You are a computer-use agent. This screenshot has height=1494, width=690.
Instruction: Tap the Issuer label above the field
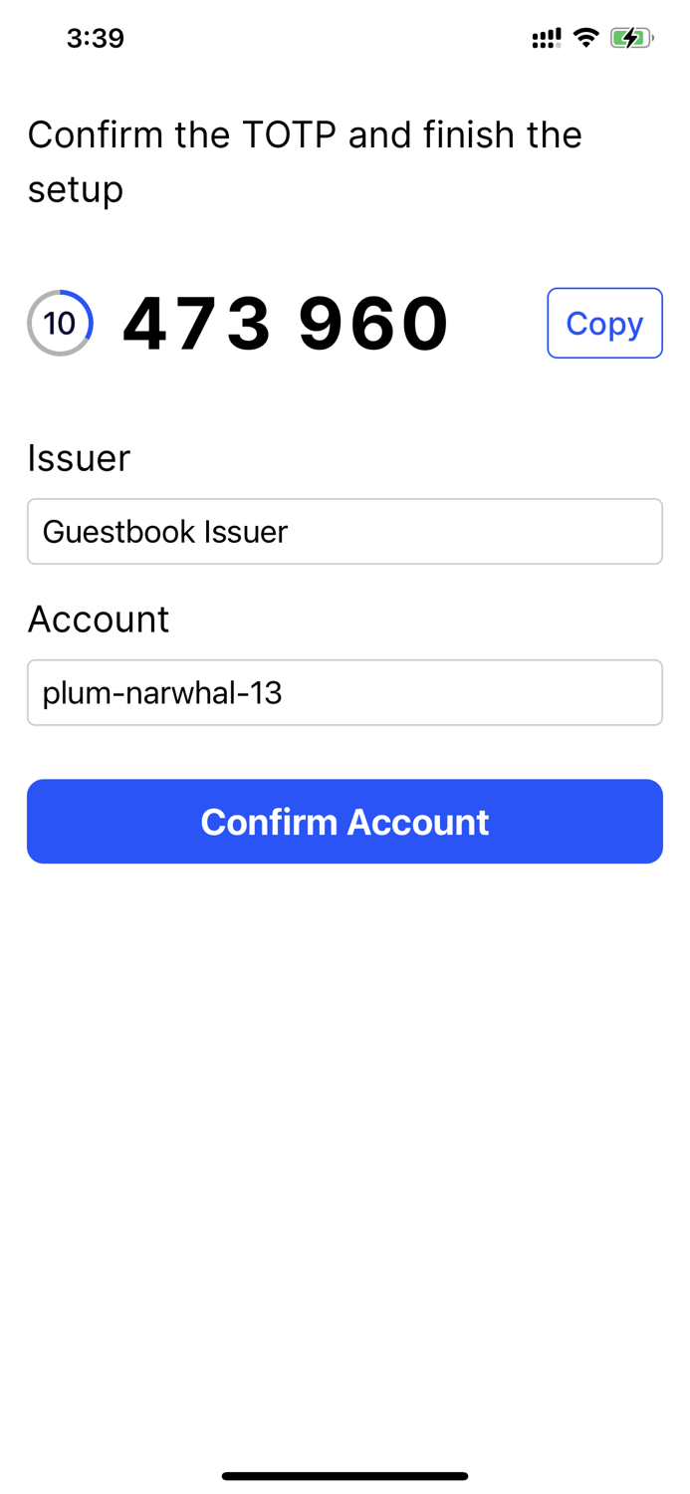(79, 458)
